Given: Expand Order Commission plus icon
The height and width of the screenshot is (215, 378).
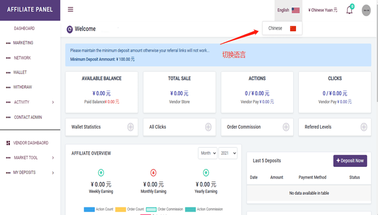Looking at the screenshot, I should point(286,127).
